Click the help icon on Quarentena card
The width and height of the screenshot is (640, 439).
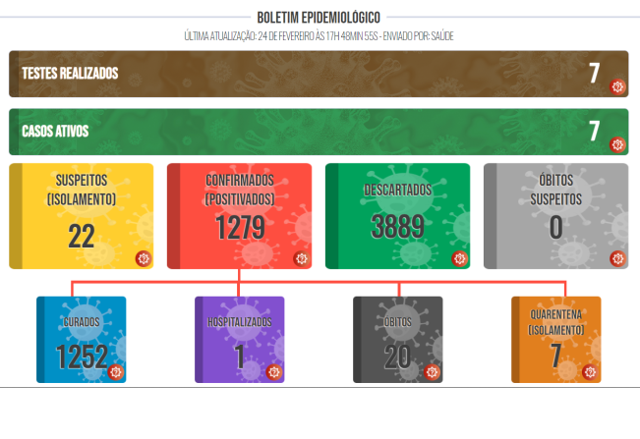[x=590, y=372]
